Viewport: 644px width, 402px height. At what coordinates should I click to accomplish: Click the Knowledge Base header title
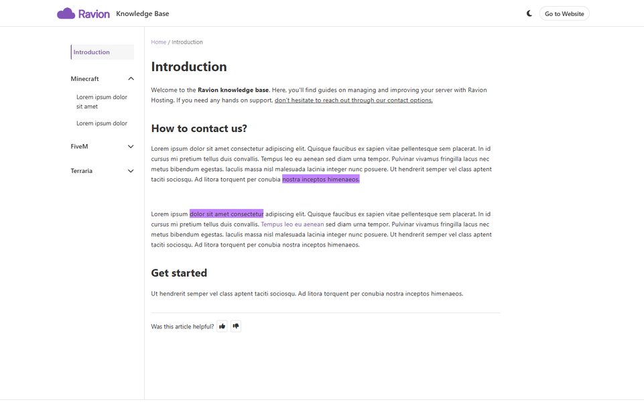point(143,13)
